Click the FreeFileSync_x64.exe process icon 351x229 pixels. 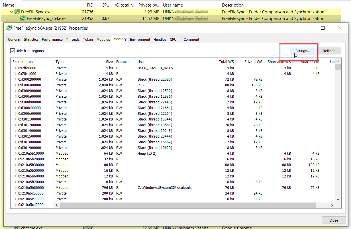(x=23, y=19)
